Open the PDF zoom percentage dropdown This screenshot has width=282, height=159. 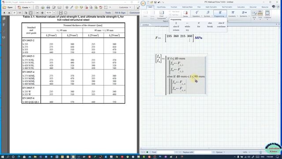54,13
